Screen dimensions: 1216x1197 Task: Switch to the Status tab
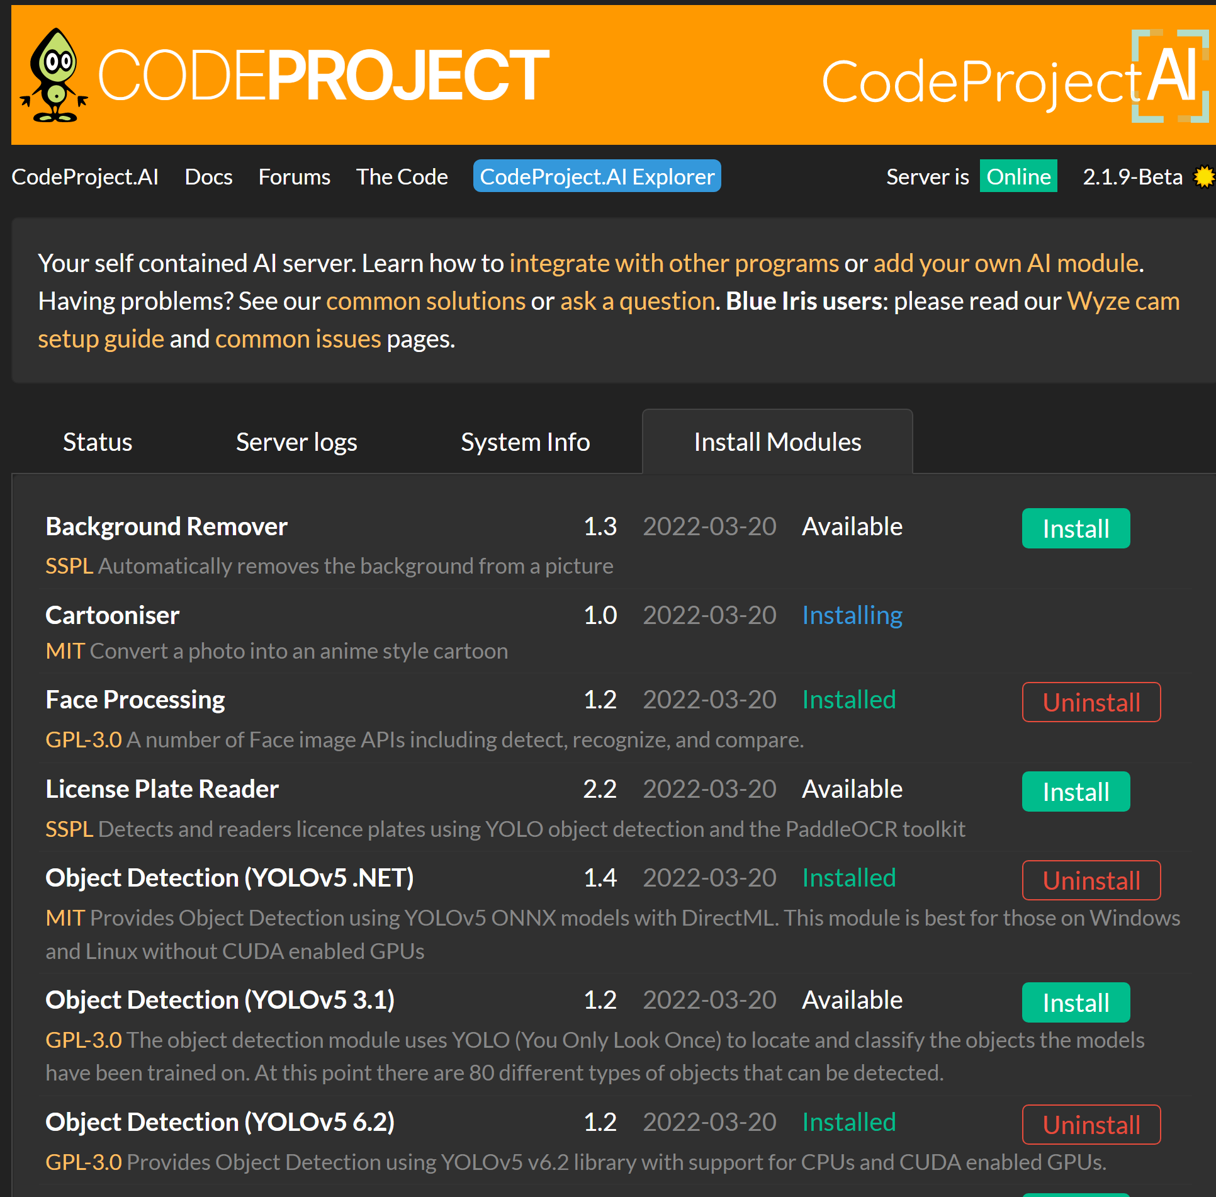point(98,442)
